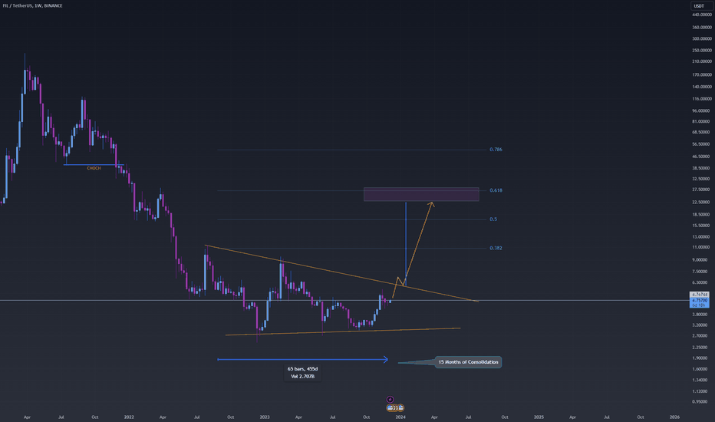715x422 pixels.
Task: Click the current price label 4.75700
Action: [x=698, y=302]
